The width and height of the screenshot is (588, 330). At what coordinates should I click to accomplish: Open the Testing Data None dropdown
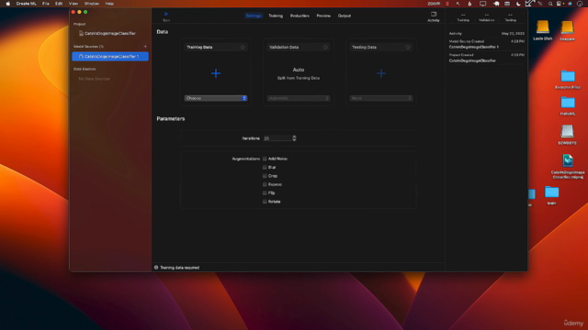click(x=381, y=98)
